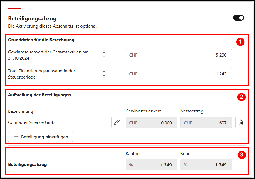The height and width of the screenshot is (179, 255).
Task: Edit Computer Science GmbH with pencil icon
Action: point(117,122)
